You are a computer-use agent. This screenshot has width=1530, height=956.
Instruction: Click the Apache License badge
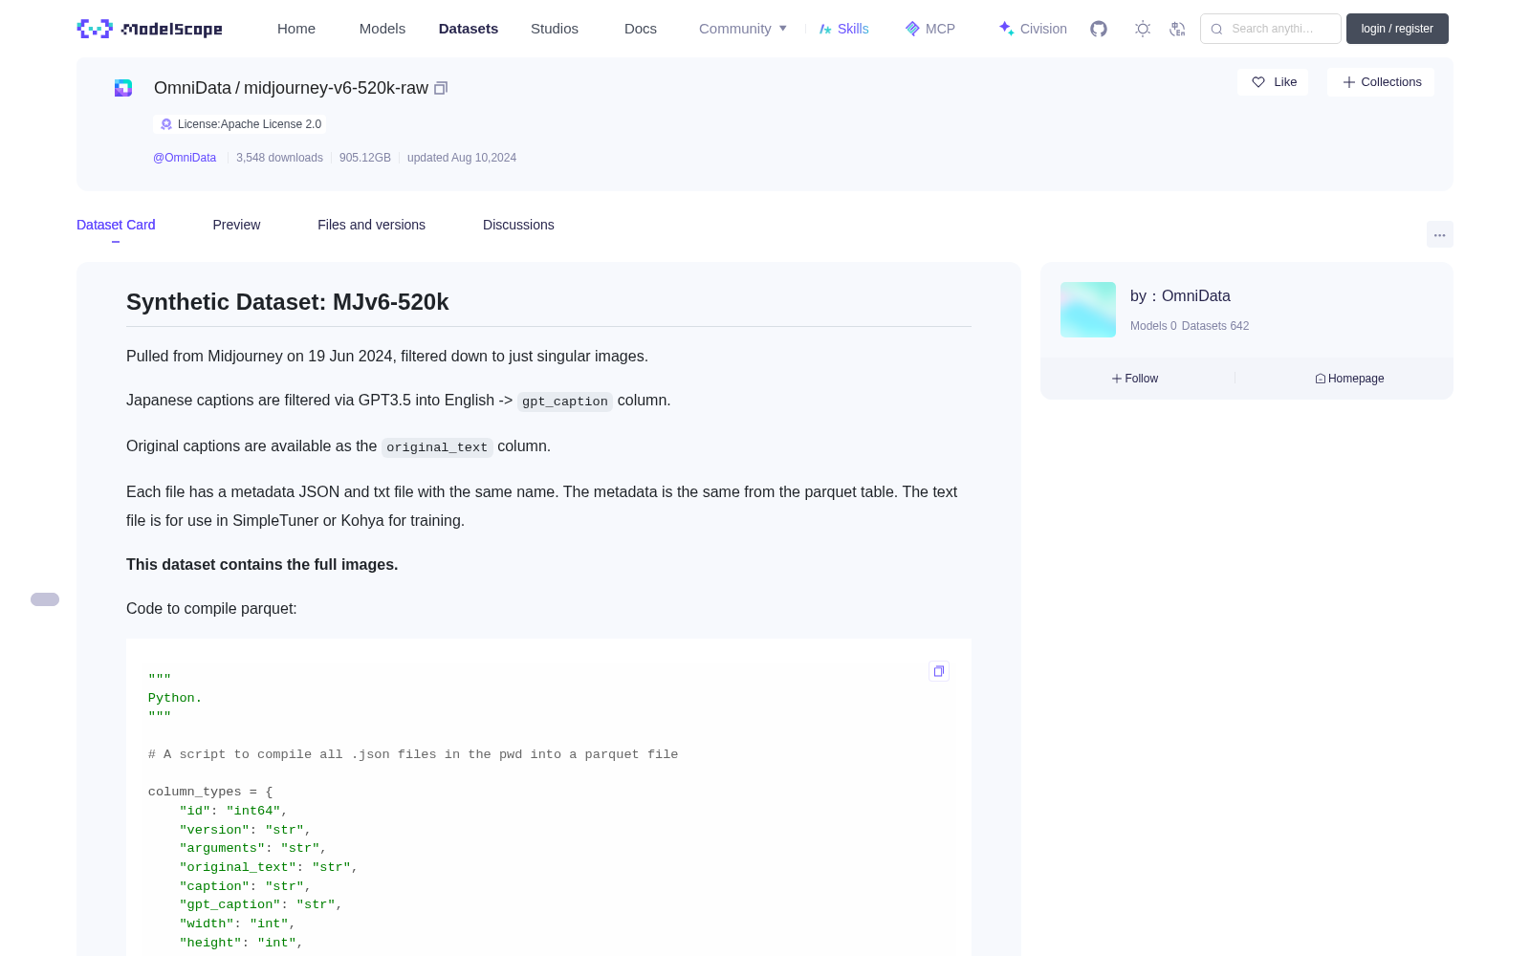(x=240, y=124)
